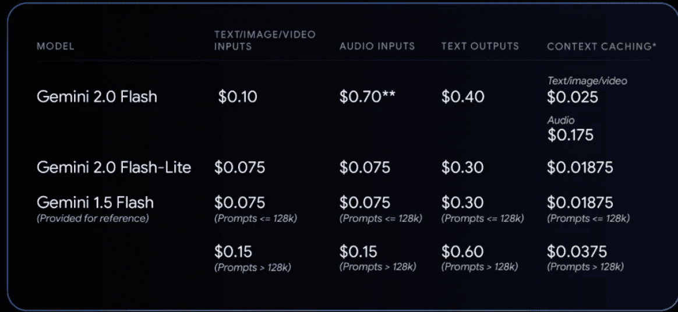Click the CONTEXT CACHING* header
The image size is (678, 312).
602,46
